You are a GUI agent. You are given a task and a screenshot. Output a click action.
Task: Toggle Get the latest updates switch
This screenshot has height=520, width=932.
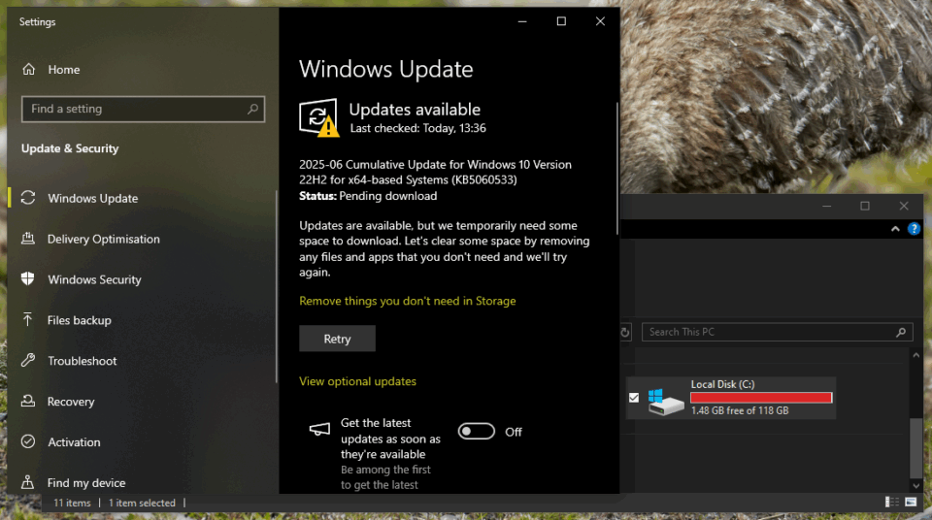476,432
